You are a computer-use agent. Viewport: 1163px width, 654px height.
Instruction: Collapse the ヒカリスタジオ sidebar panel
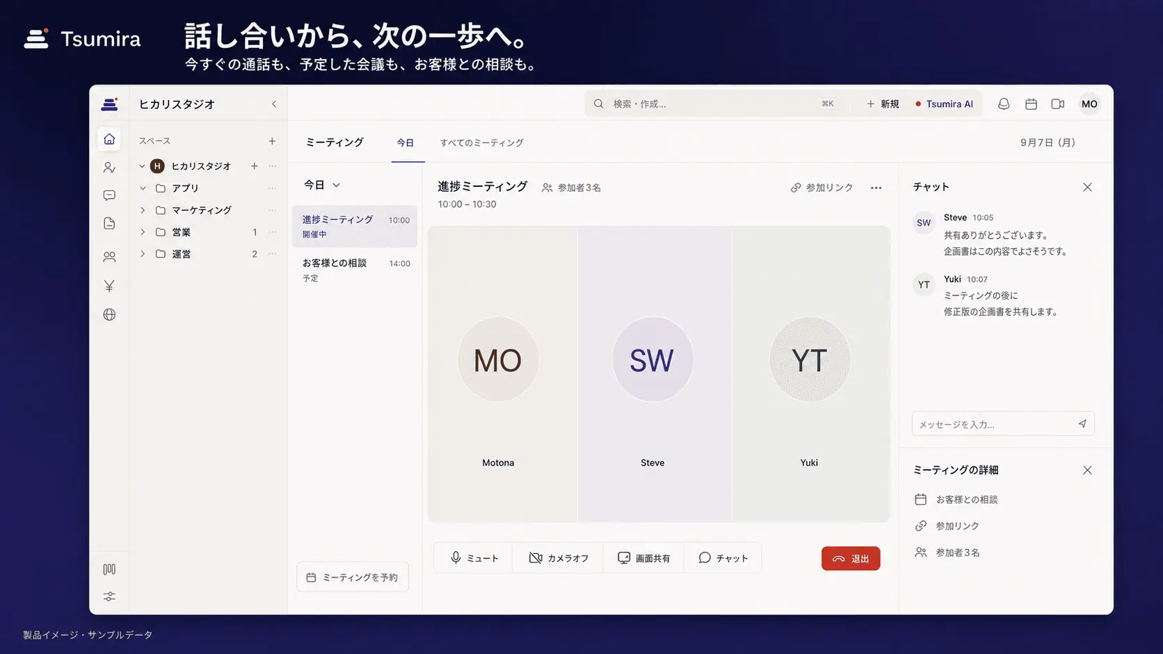pos(274,104)
